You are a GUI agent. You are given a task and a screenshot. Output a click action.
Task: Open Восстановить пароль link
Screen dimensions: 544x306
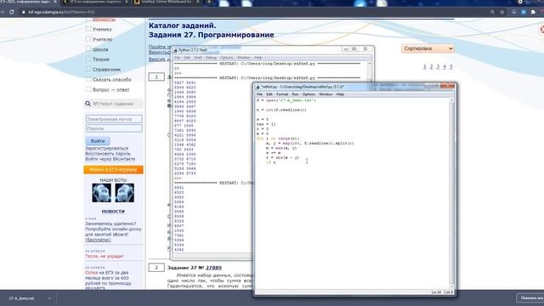coord(108,153)
